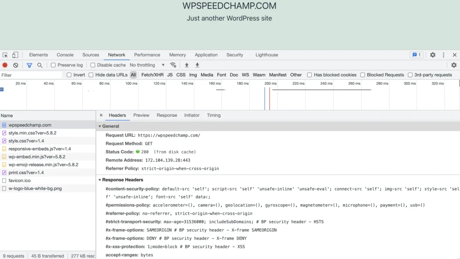Click the wpspeedchamp.com document icon
Image resolution: width=460 pixels, height=259 pixels.
(4, 125)
